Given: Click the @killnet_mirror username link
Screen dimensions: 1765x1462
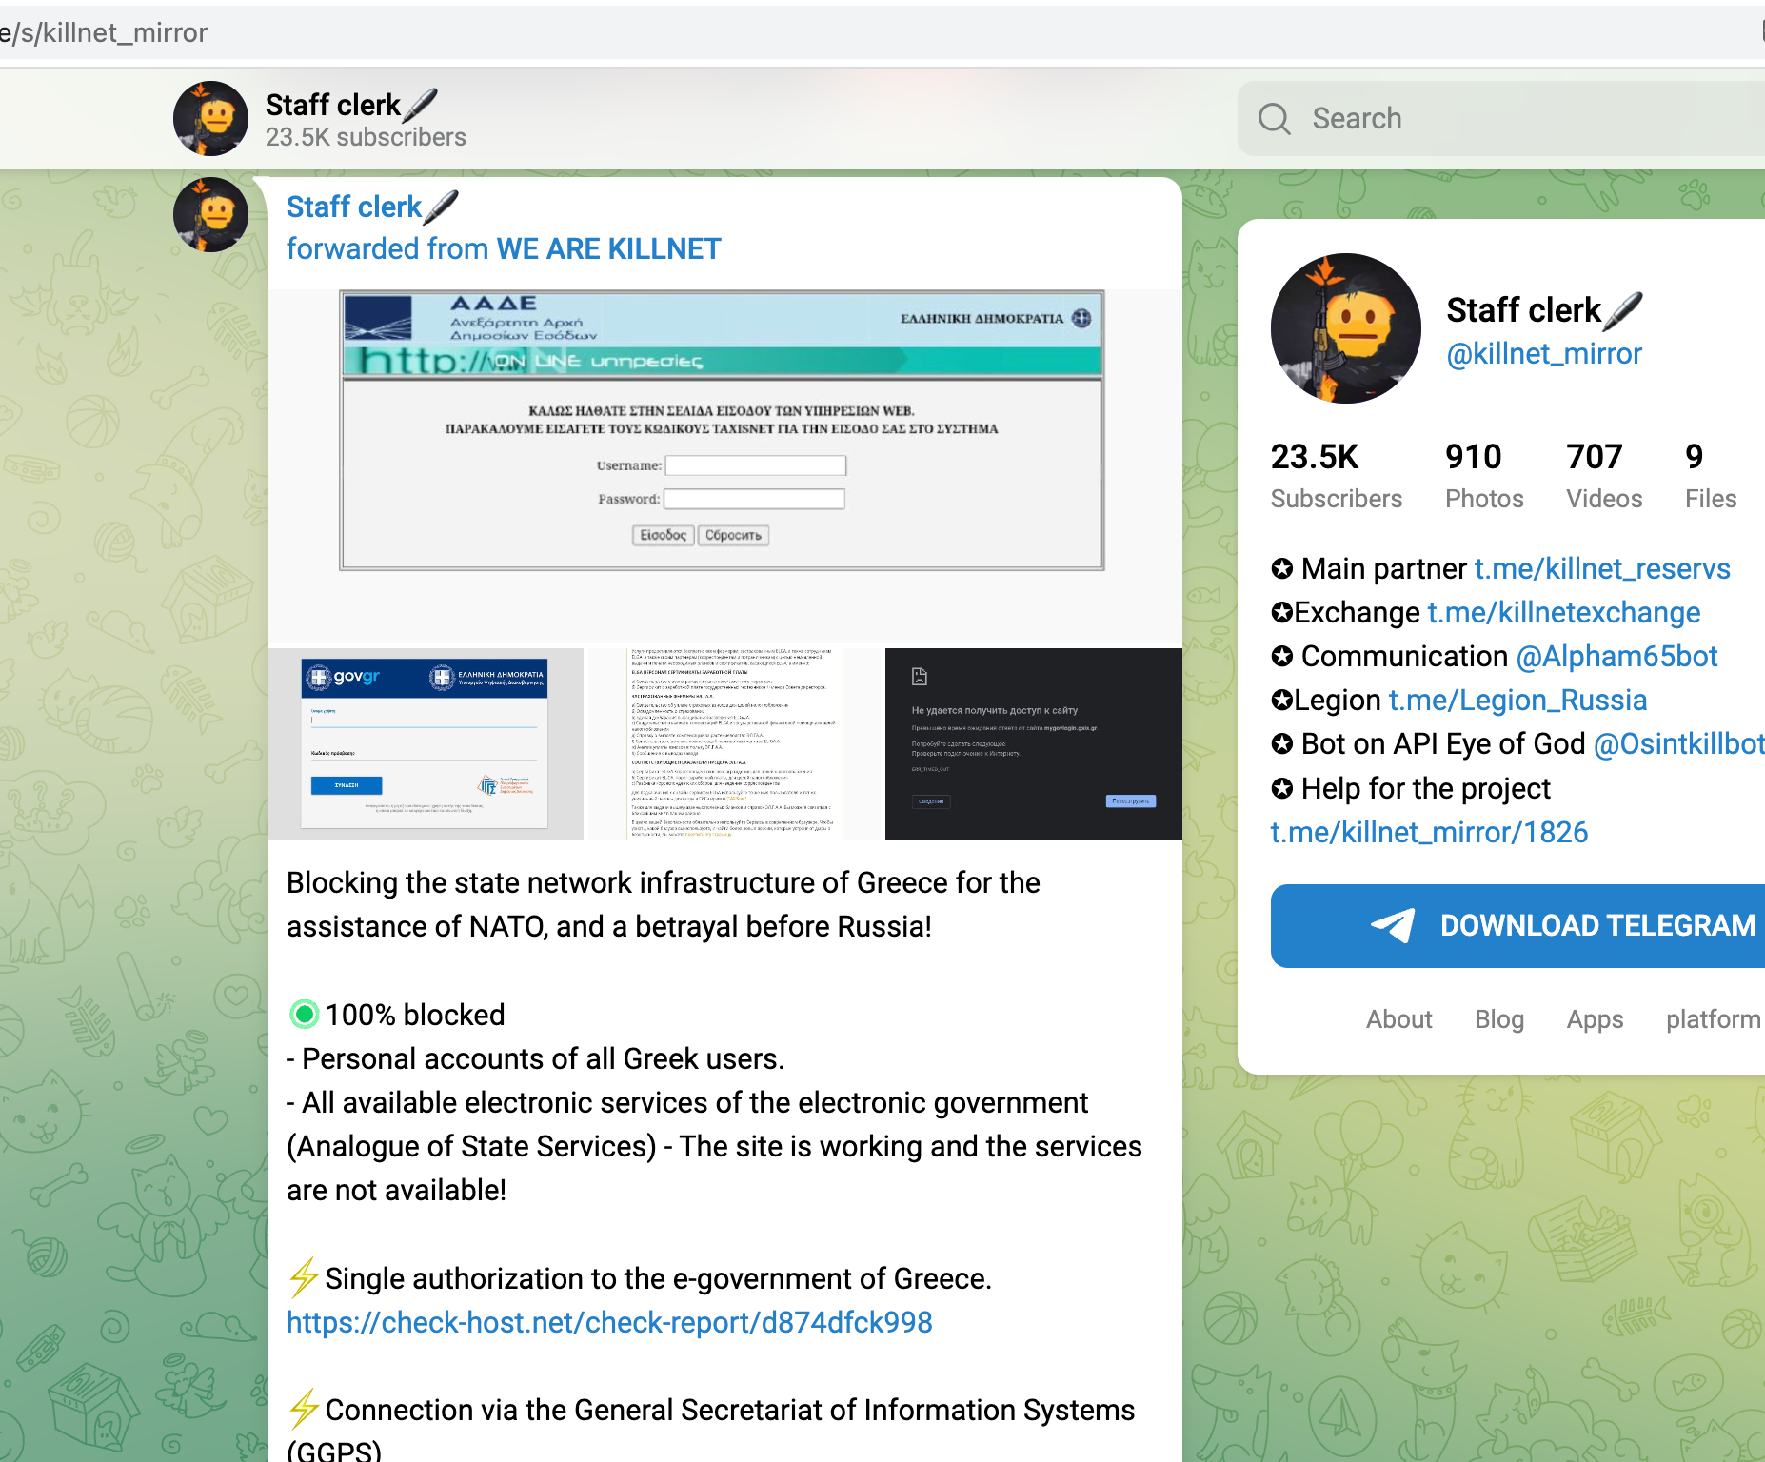Looking at the screenshot, I should 1544,354.
